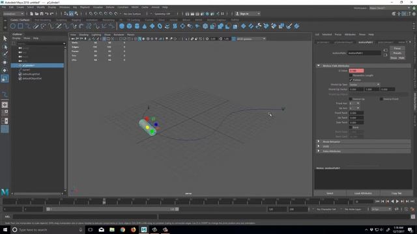Open the Deform menu
Image resolution: width=417 pixels, height=234 pixels.
tap(110, 7)
